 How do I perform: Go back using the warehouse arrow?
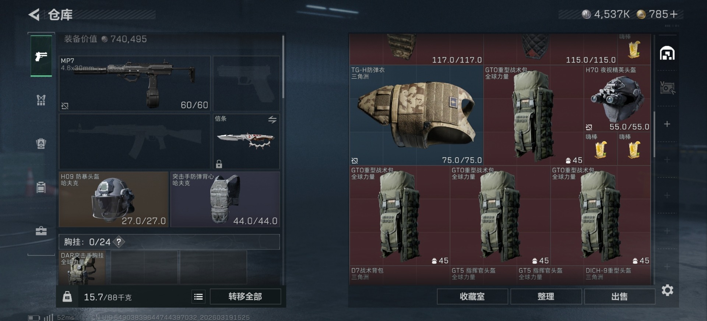(x=34, y=15)
